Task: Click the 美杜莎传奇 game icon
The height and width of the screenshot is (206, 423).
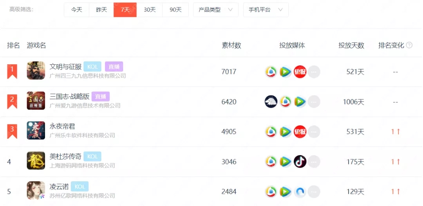Action: pos(36,161)
